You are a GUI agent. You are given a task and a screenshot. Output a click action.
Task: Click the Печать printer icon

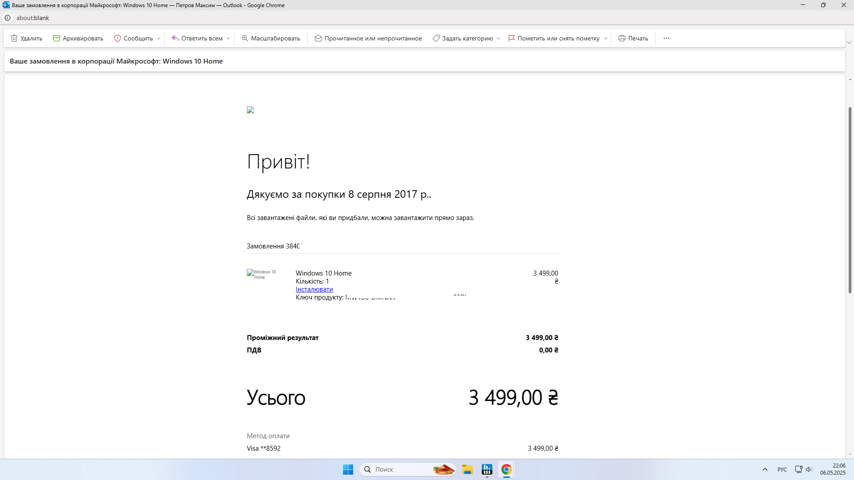pyautogui.click(x=622, y=38)
